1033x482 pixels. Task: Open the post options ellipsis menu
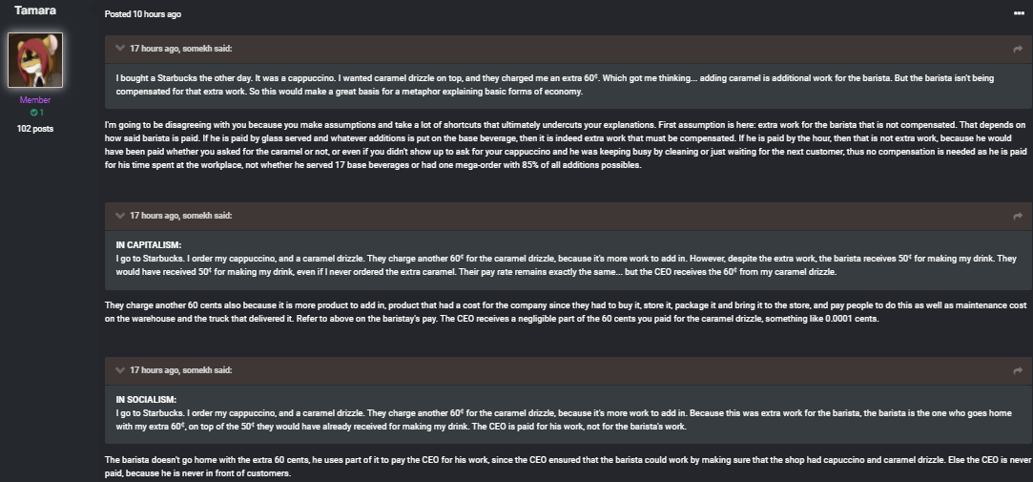(x=1019, y=14)
